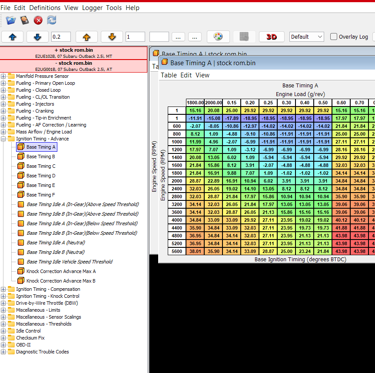The width and height of the screenshot is (375, 373).
Task: Click the red Close ROM icon
Action: [38, 20]
